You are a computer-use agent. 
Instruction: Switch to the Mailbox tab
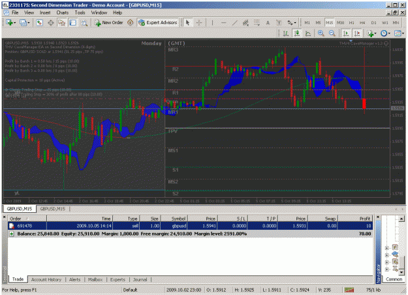95,279
